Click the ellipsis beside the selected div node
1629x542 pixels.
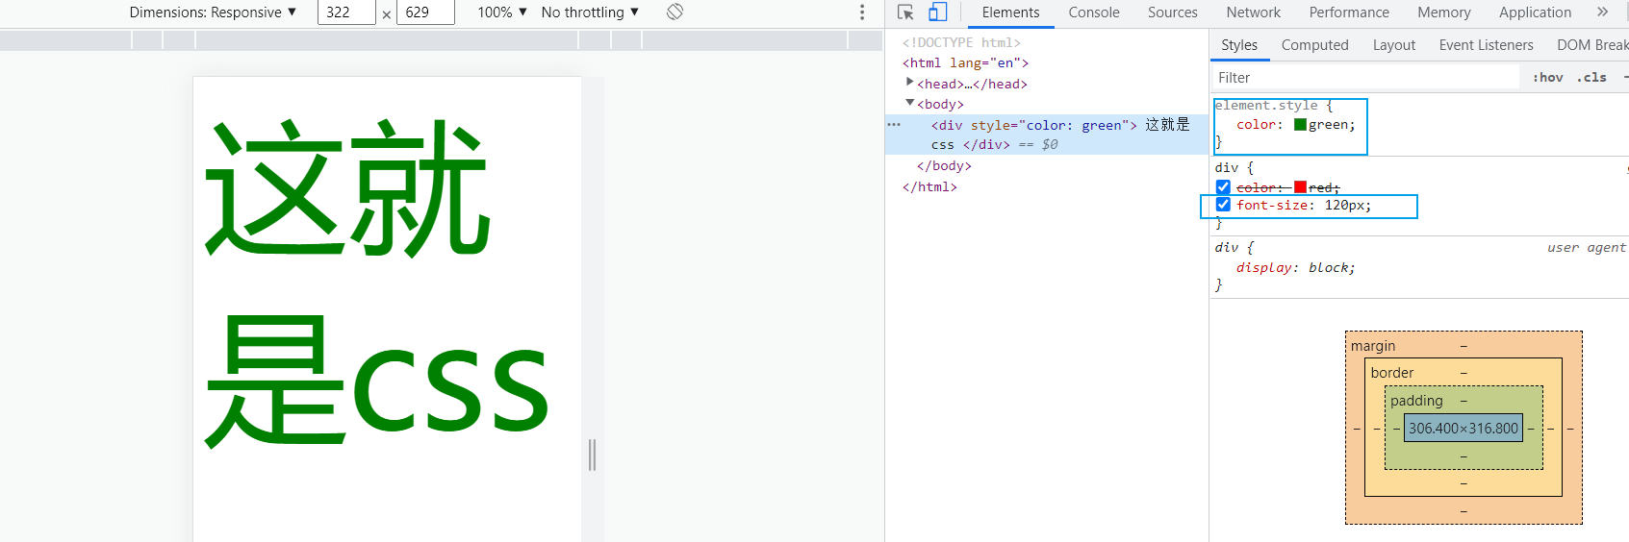(x=894, y=125)
